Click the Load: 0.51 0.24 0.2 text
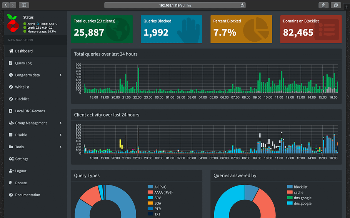The width and height of the screenshot is (350, 218). coord(40,28)
